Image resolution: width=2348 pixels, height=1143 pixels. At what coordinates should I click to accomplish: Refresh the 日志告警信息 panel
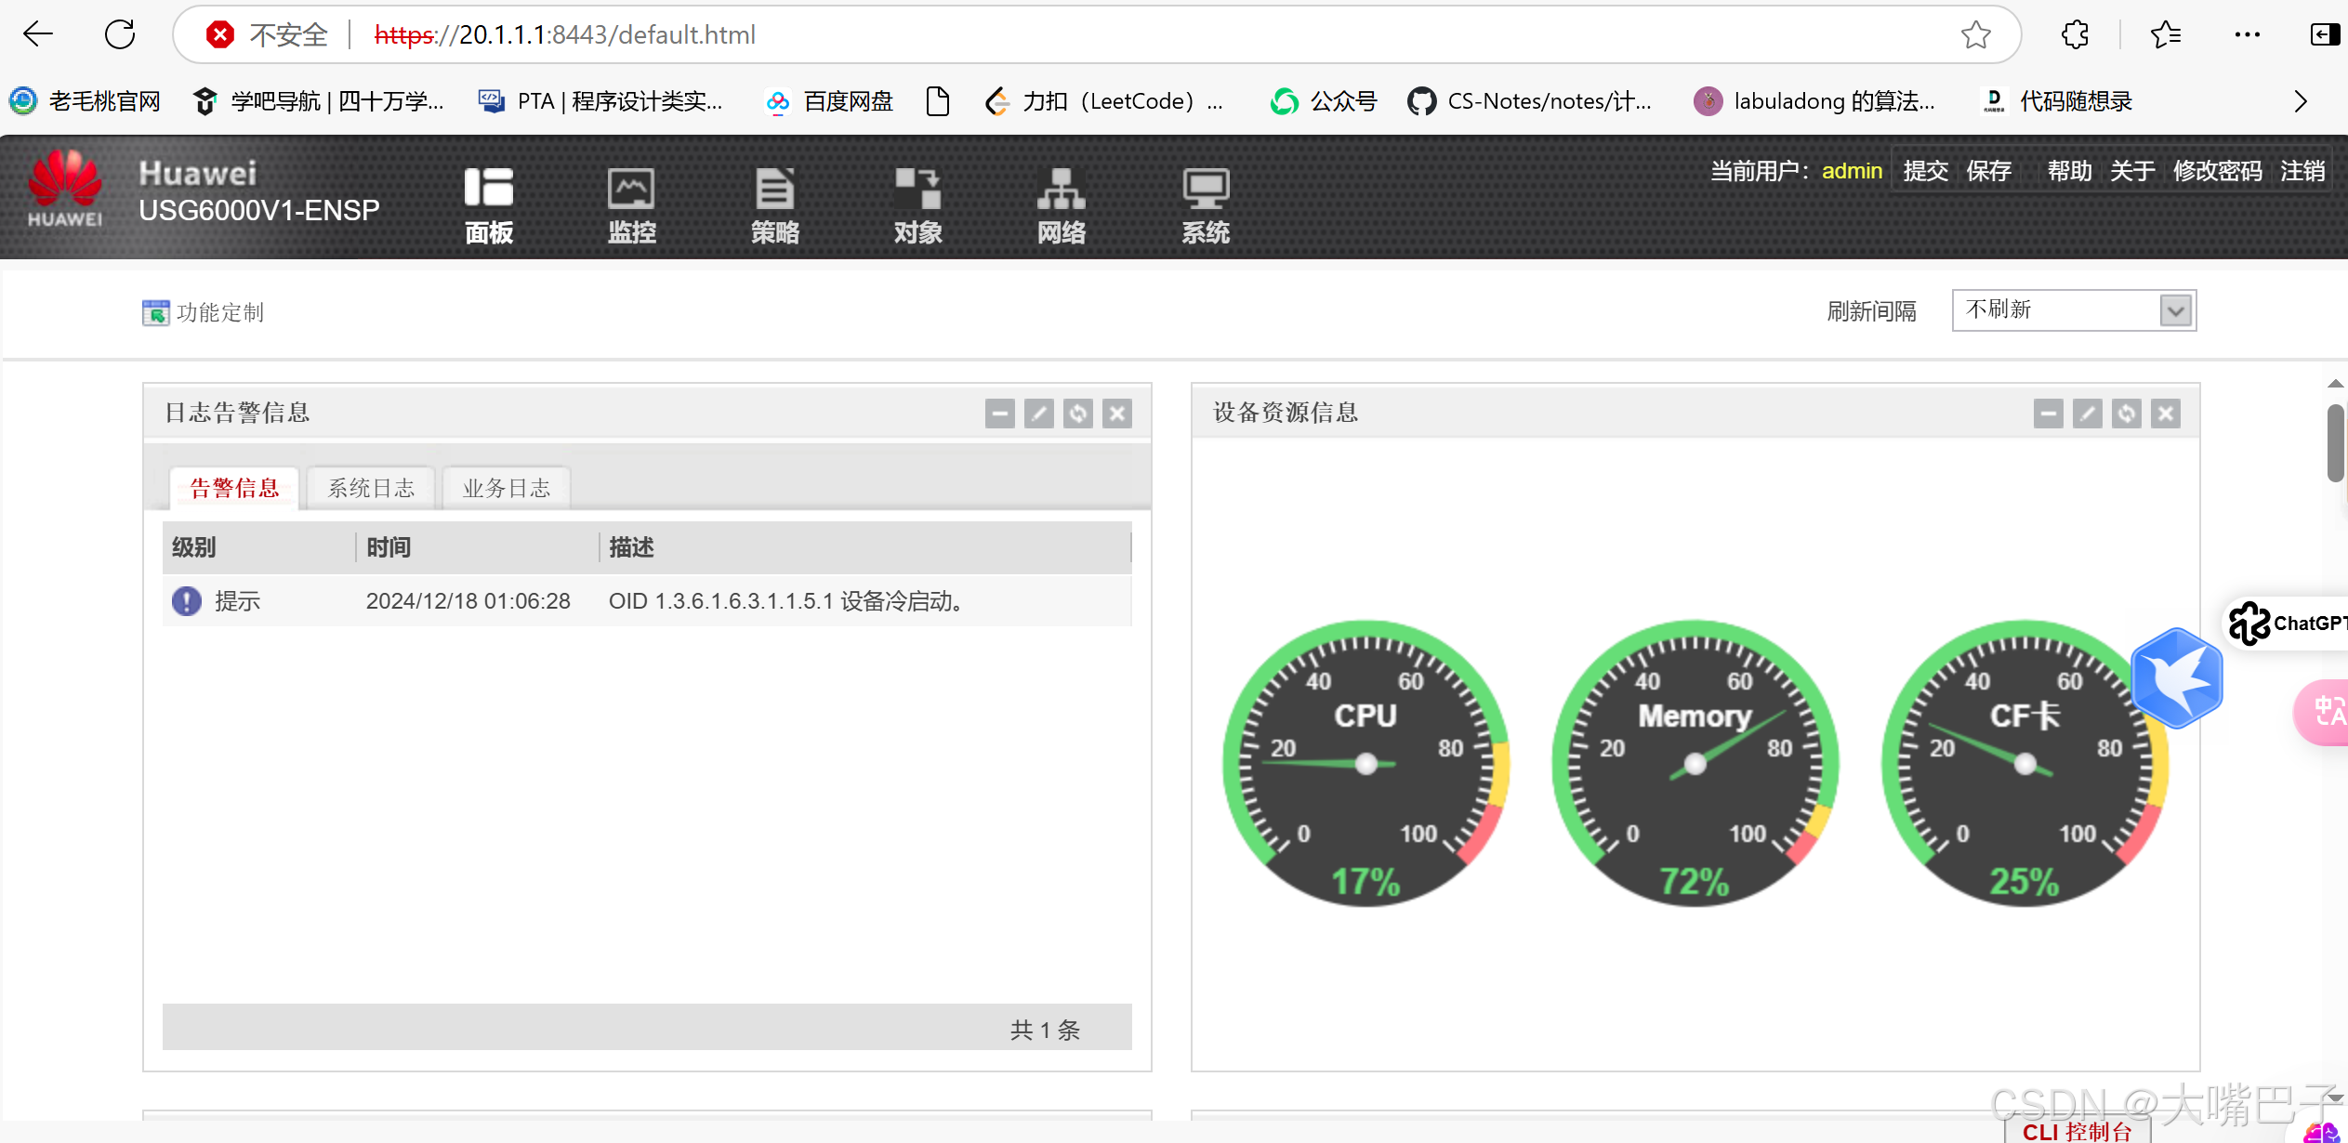1077,414
